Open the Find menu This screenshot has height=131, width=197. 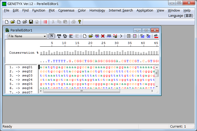(x=25, y=10)
